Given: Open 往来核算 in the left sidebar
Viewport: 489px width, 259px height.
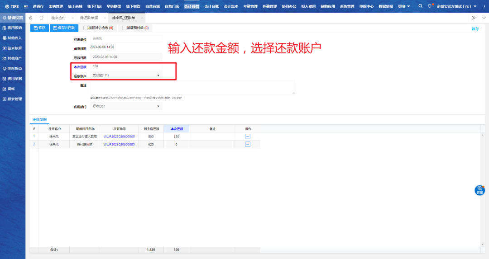Looking at the screenshot, I should click(x=14, y=48).
